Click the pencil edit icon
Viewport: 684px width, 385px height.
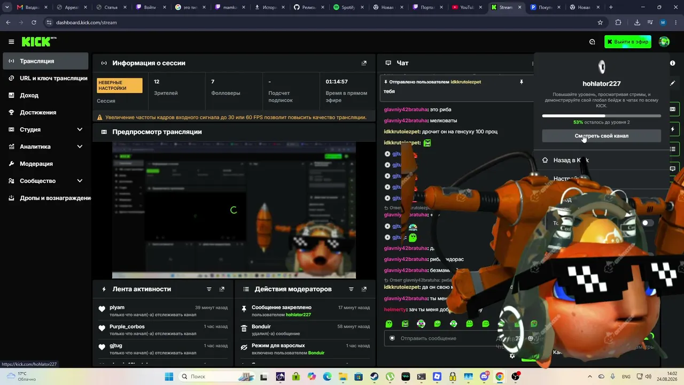tap(672, 83)
